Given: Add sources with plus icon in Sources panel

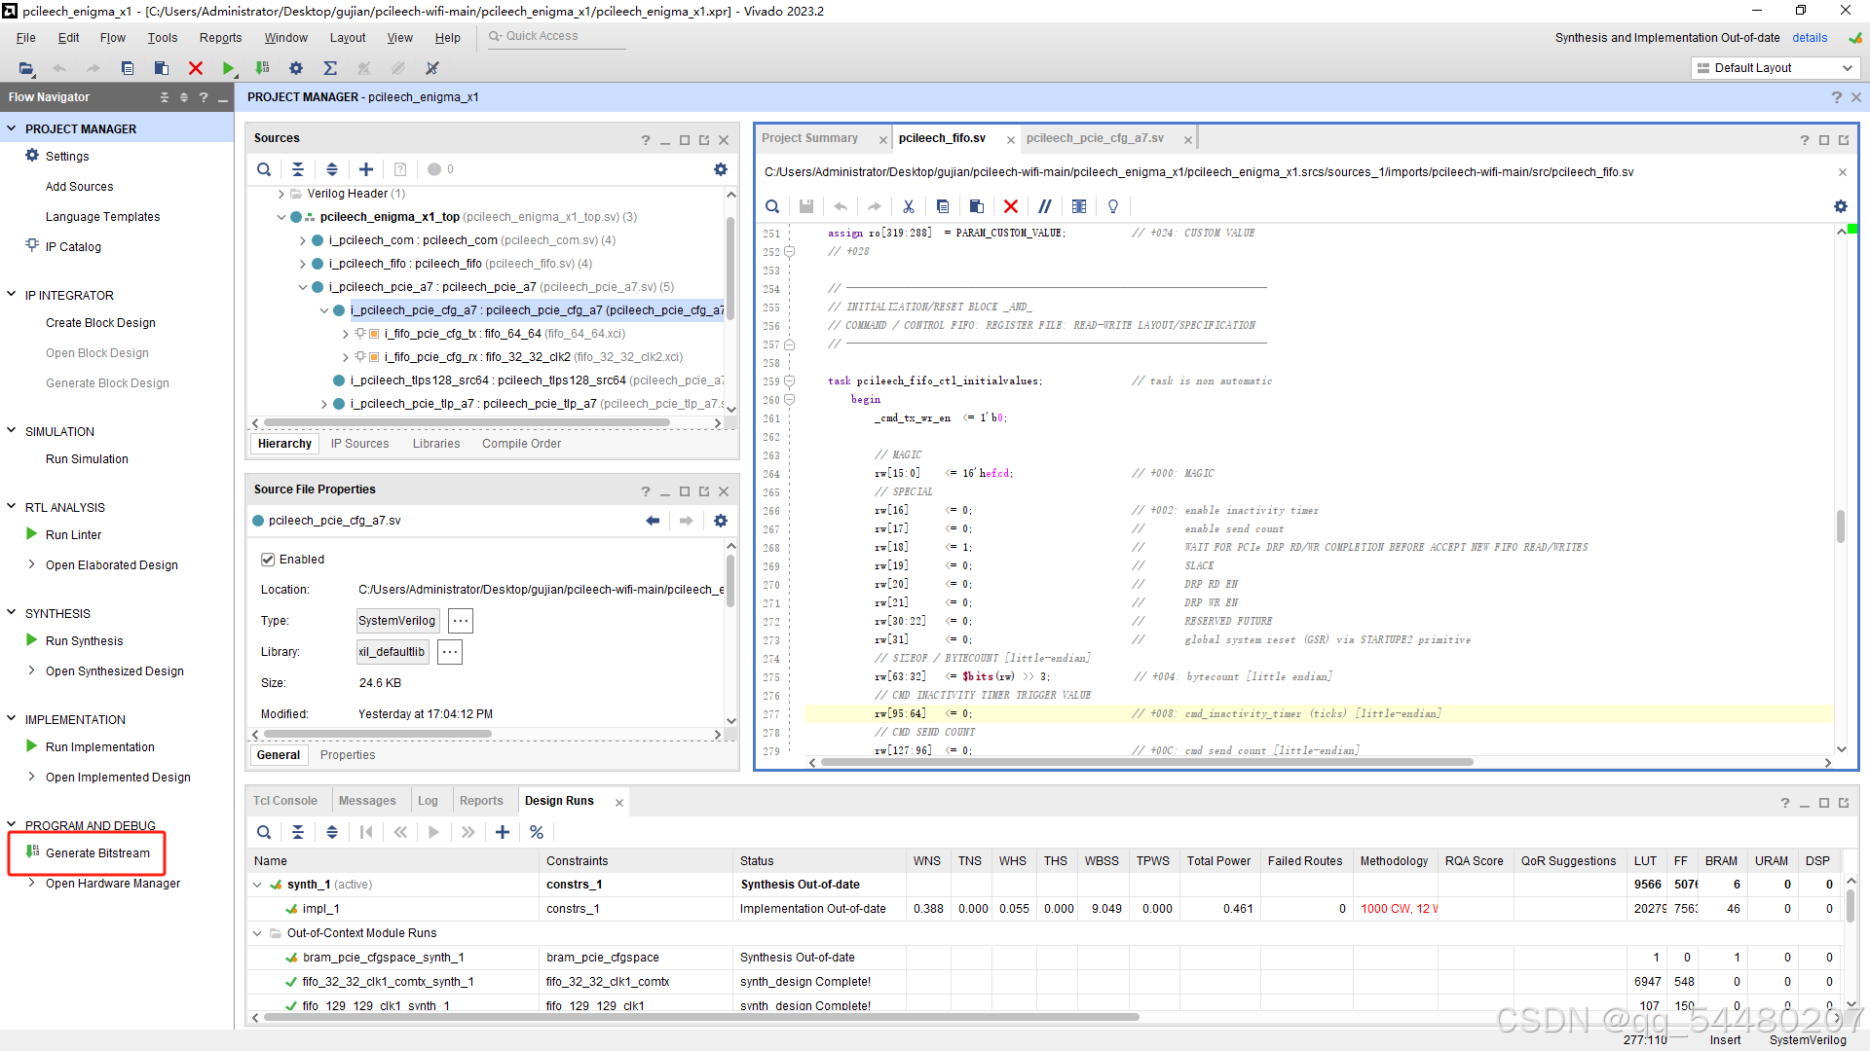Looking at the screenshot, I should click(x=366, y=169).
